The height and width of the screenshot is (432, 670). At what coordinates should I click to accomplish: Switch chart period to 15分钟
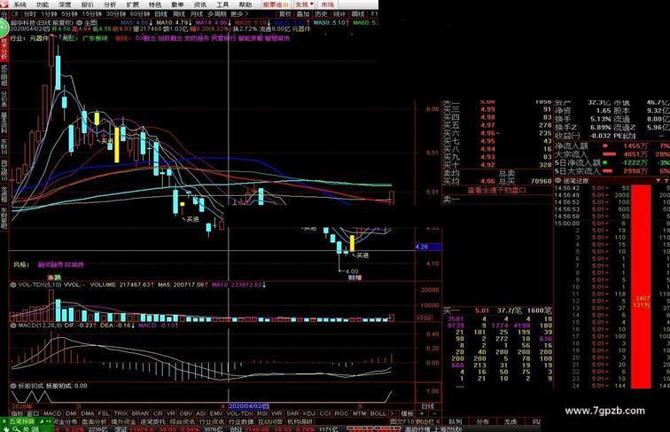point(91,14)
